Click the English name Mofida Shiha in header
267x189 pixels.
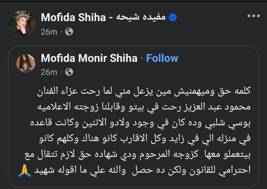73,17
